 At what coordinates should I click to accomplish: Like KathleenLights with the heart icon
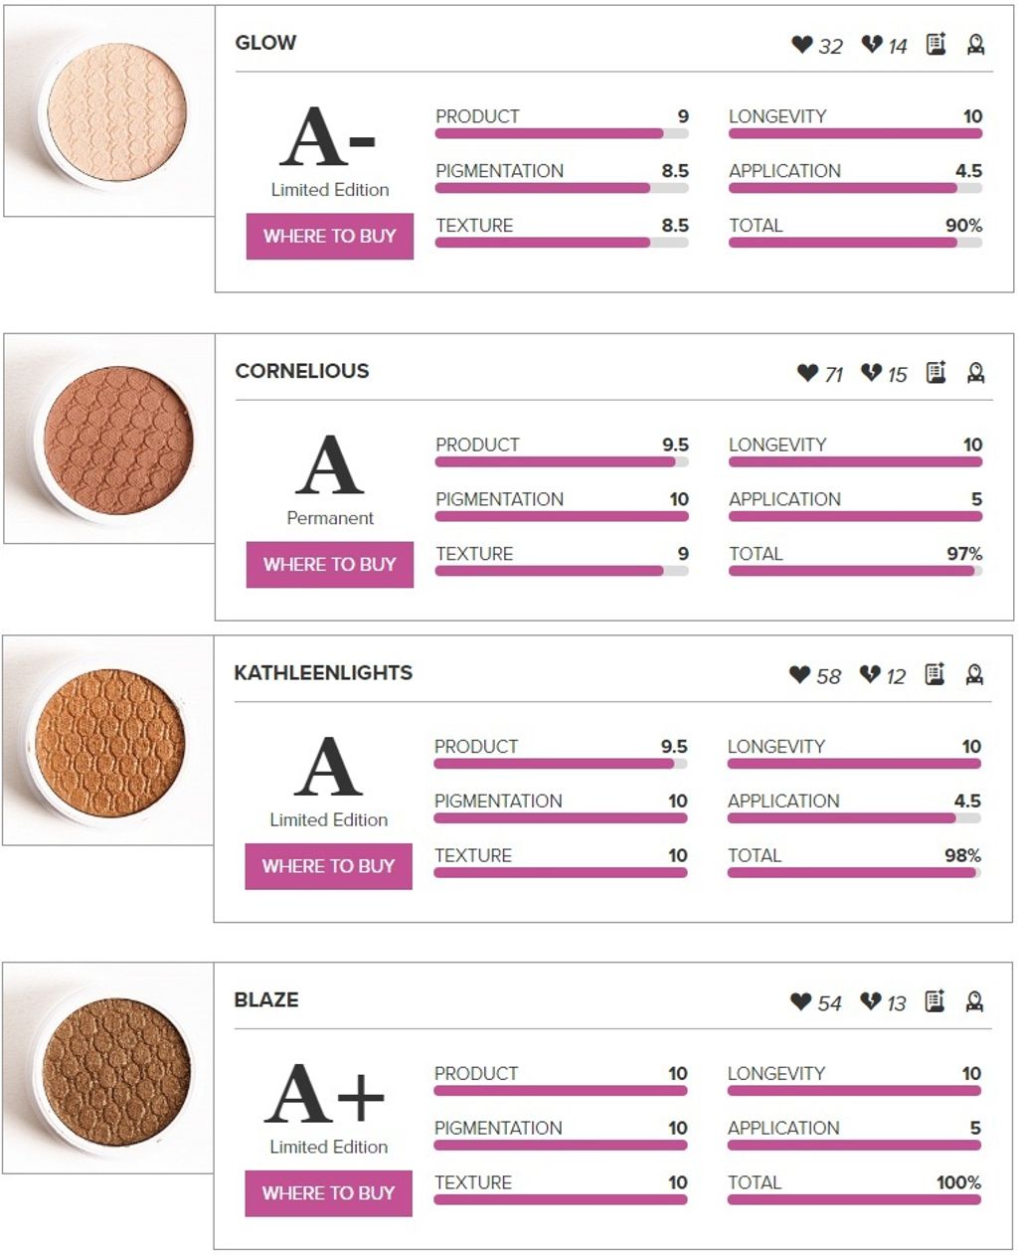click(799, 674)
